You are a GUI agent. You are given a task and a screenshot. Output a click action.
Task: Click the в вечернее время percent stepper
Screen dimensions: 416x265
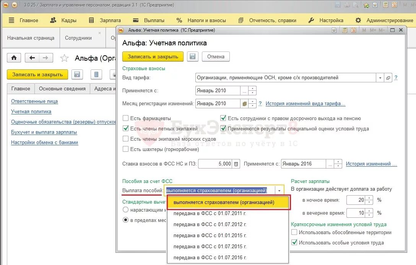tap(369, 213)
